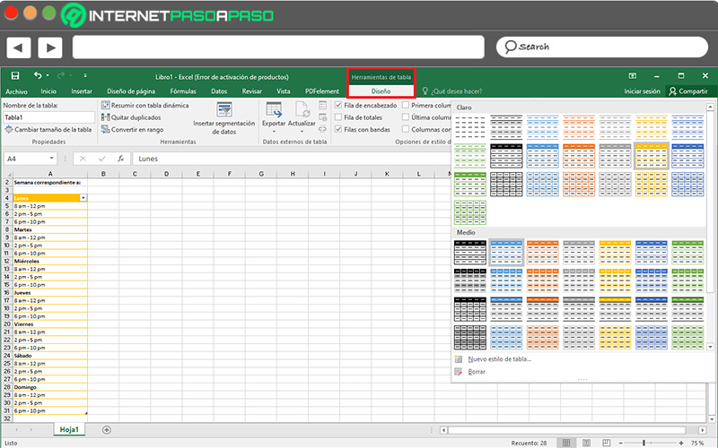
Task: Add a new sheet with plus icon
Action: [x=107, y=430]
